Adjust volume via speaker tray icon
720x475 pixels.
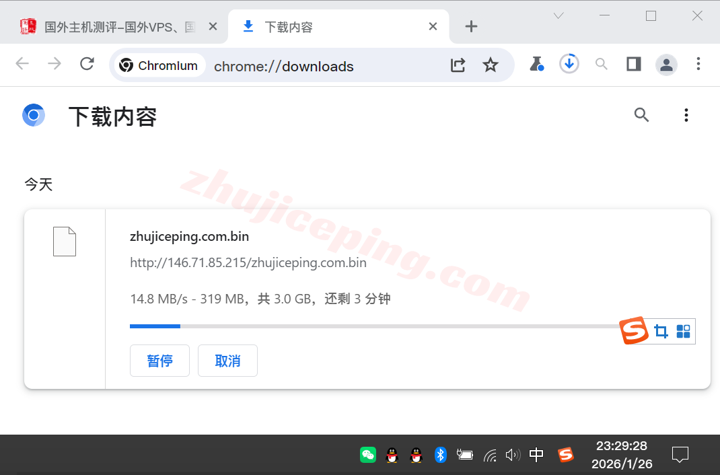click(513, 455)
